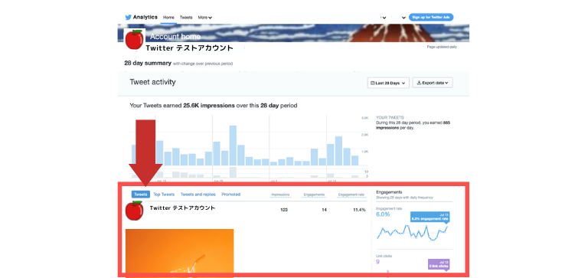
Task: Select the highlighted Tweets tab
Action: click(141, 195)
